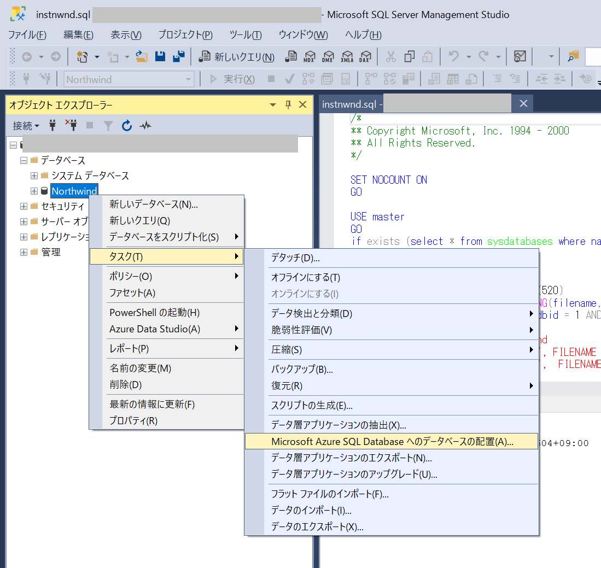Image resolution: width=601 pixels, height=568 pixels.
Task: Click the Find in Files icon
Action: tap(573, 57)
